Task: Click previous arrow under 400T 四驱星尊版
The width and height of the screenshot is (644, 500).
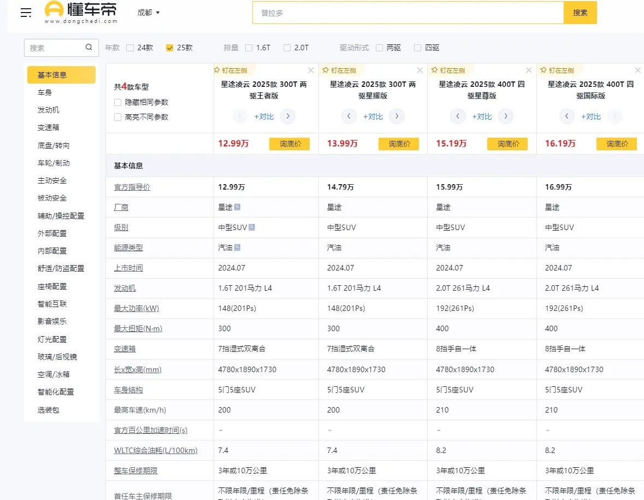Action: (458, 116)
